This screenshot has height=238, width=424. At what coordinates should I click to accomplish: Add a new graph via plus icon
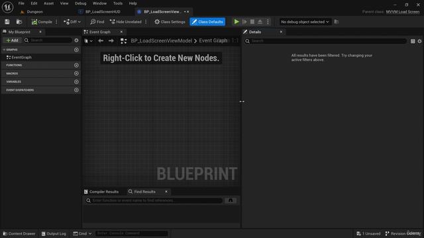pos(77,50)
